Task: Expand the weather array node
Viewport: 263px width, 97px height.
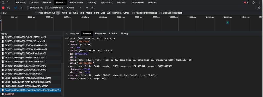Action: [68, 76]
